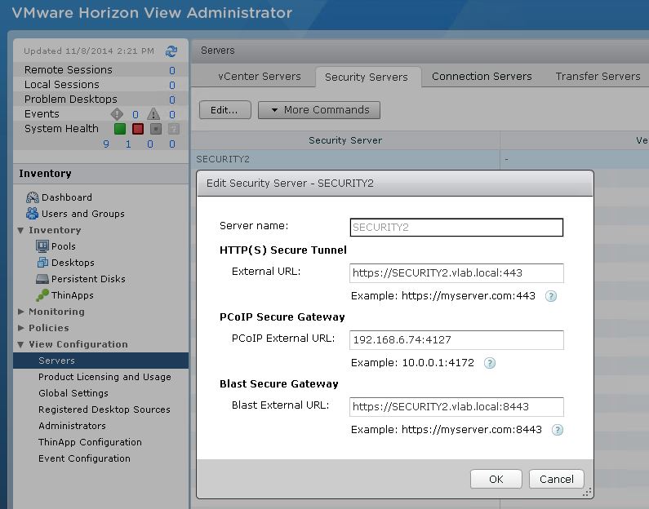Screen dimensions: 649x509
Task: Open the Transfer Servers tab
Action: pyautogui.click(x=598, y=77)
